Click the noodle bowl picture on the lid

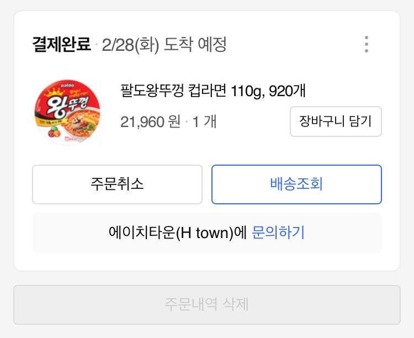click(82, 124)
